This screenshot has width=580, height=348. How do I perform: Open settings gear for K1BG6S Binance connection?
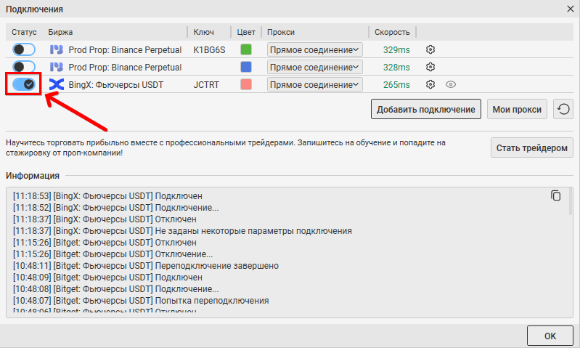(x=430, y=49)
